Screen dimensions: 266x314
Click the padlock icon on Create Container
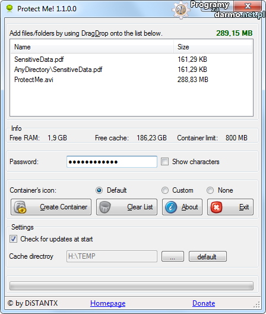click(x=20, y=208)
